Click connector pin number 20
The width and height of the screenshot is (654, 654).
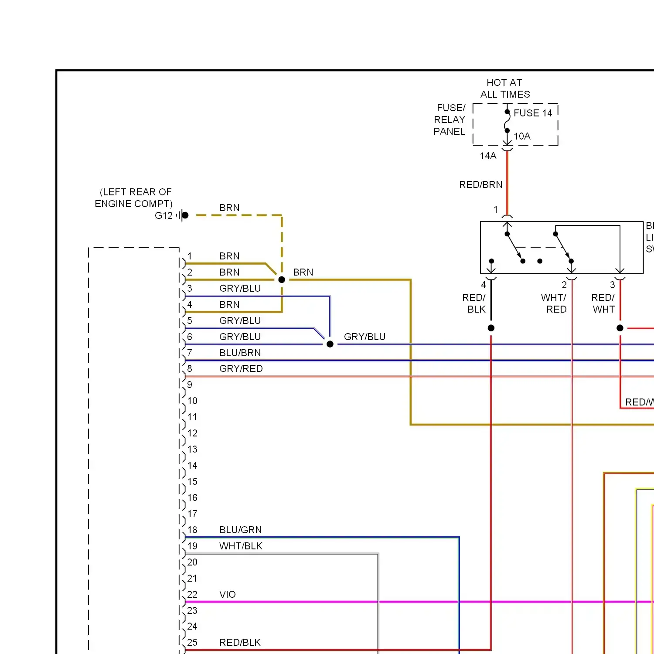coord(192,562)
